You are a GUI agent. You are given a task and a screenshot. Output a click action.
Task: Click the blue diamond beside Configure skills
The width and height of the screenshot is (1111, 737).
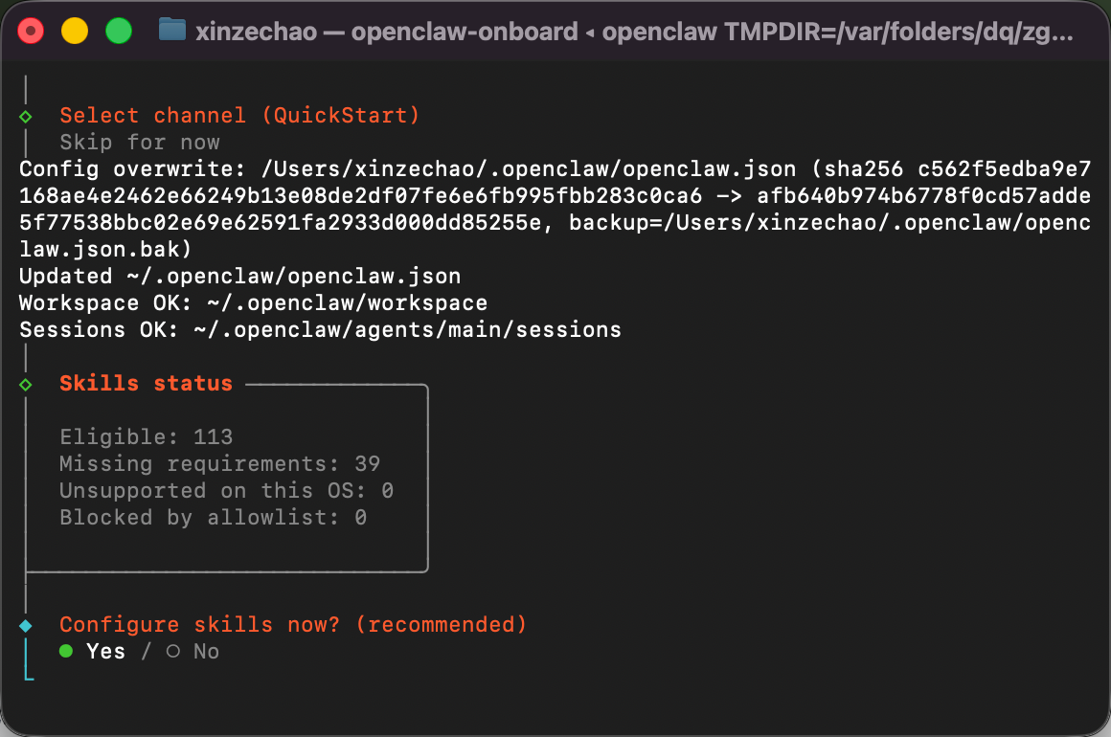26,626
